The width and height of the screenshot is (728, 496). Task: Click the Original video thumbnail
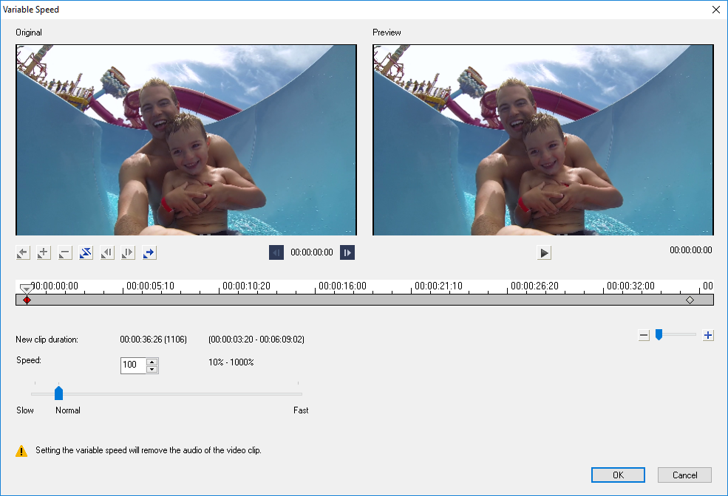click(186, 140)
